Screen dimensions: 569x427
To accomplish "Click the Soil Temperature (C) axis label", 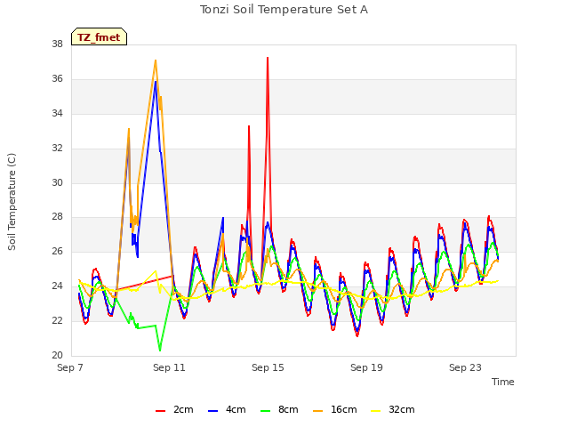I will pyautogui.click(x=12, y=202).
